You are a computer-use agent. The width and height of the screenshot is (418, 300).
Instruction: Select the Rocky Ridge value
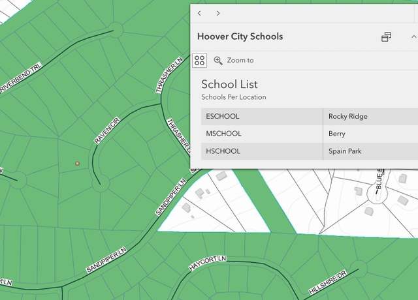(348, 116)
